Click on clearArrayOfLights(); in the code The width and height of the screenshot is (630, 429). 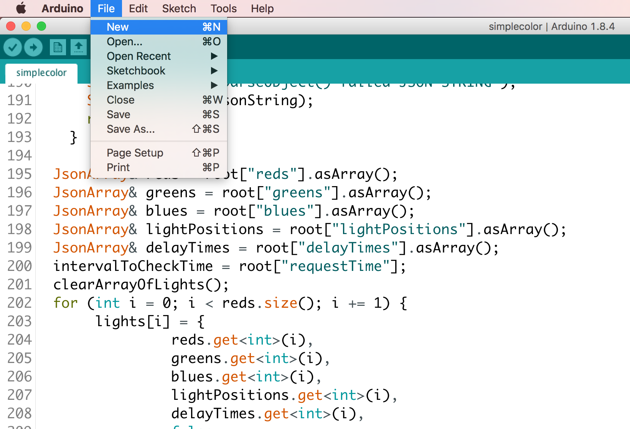click(x=141, y=285)
